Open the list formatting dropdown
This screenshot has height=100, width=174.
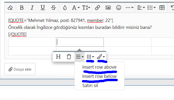[x=151, y=8]
